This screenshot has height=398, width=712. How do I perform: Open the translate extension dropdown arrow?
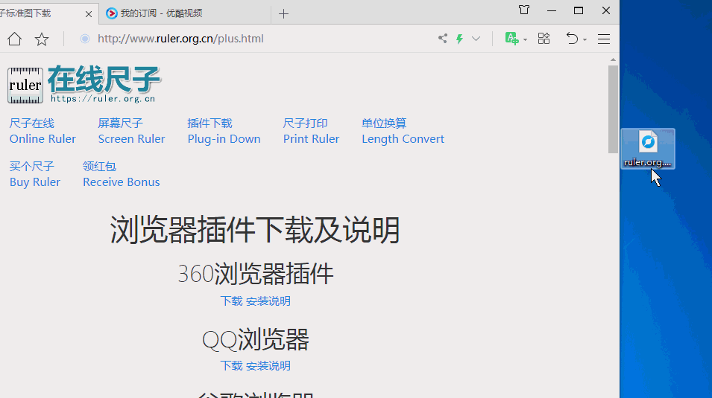526,40
